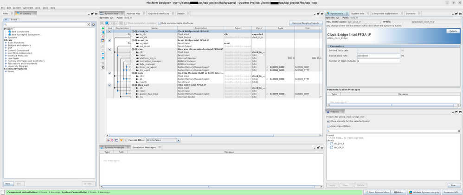Screen dimensions: 463x195
Task: Uncheck the Use checkbox for cpu
Action: (109, 49)
